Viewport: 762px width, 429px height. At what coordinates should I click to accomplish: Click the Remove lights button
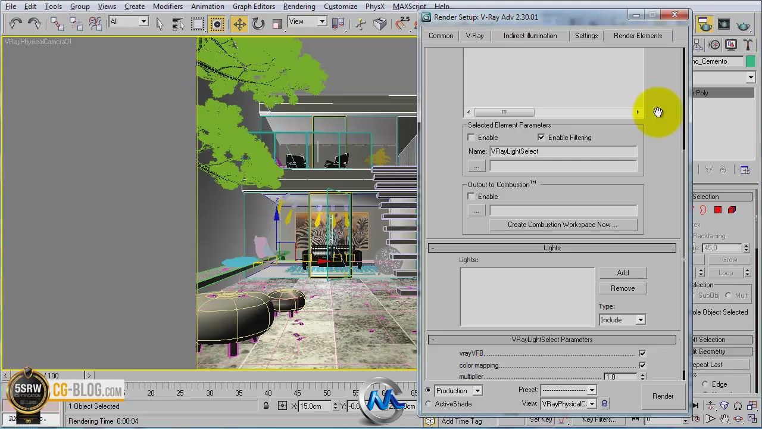[x=623, y=288]
